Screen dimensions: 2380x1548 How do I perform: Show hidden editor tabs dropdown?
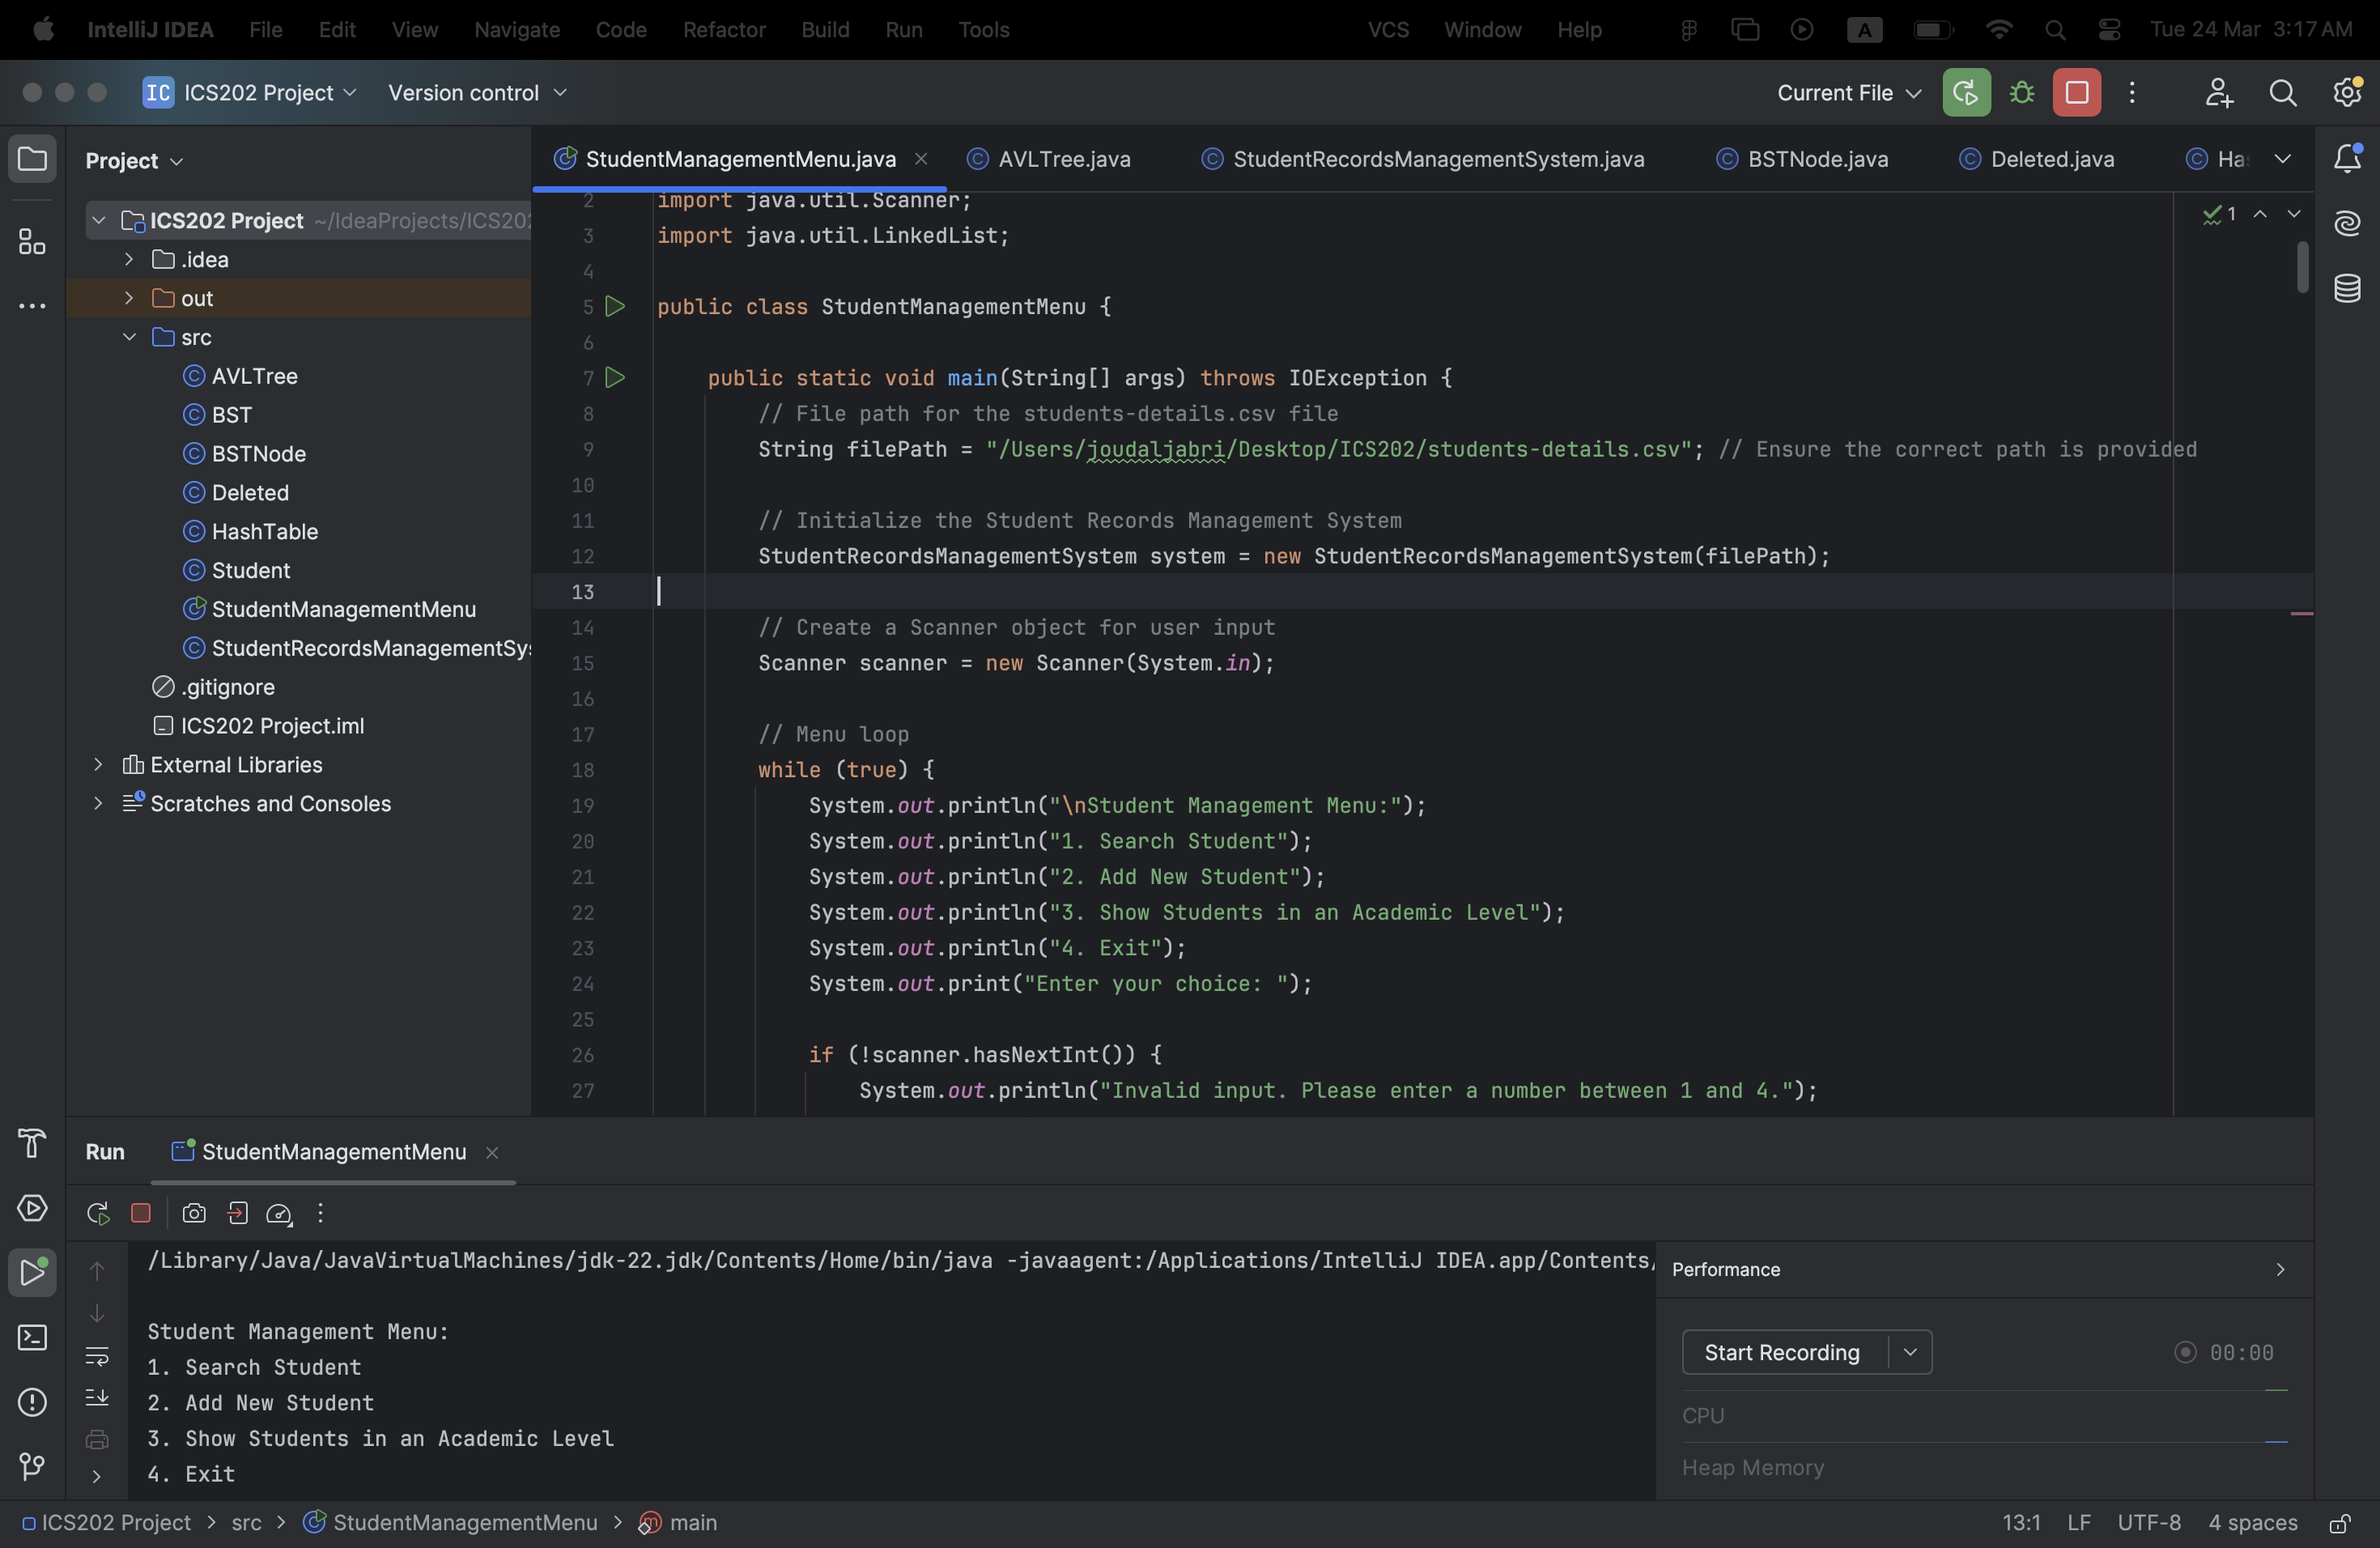(x=2282, y=158)
